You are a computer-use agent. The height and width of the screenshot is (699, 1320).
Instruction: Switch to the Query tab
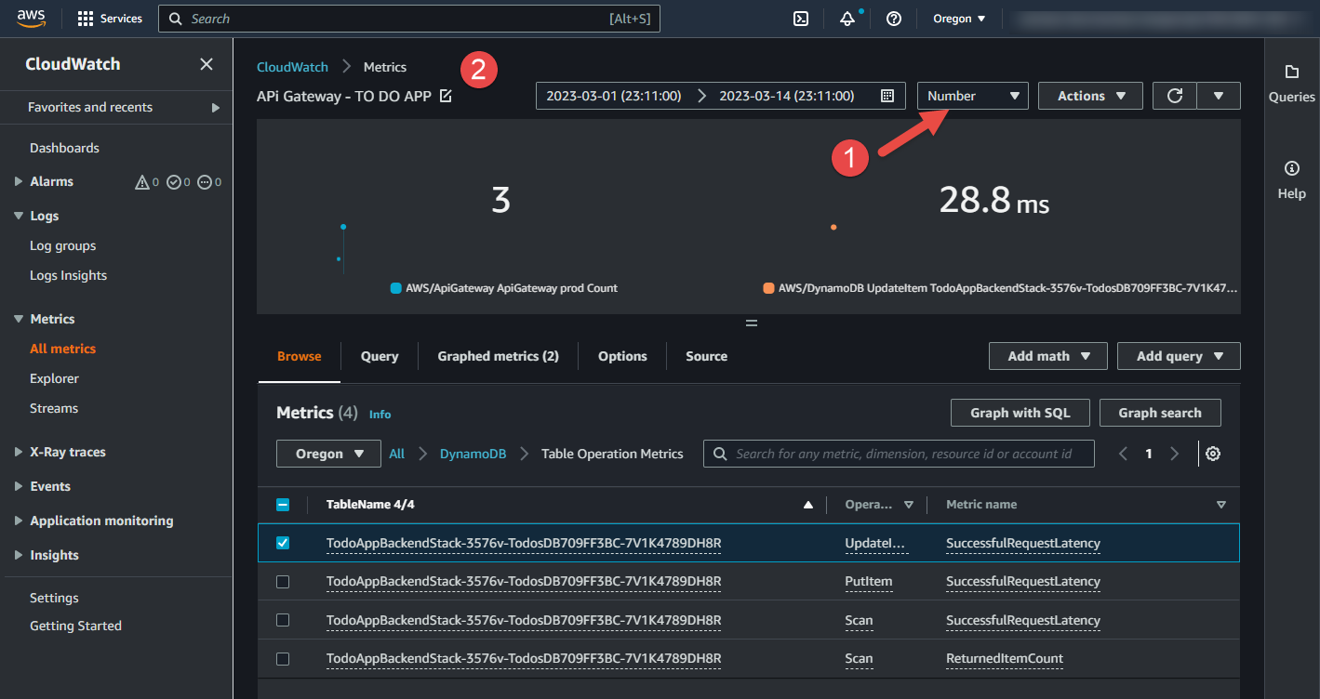[x=380, y=356]
